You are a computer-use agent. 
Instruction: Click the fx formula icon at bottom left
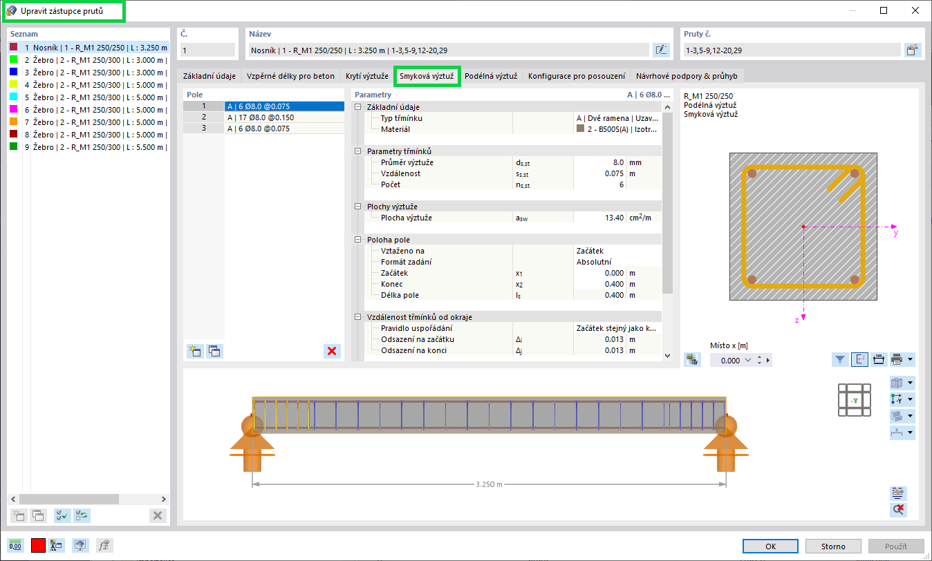pyautogui.click(x=104, y=545)
